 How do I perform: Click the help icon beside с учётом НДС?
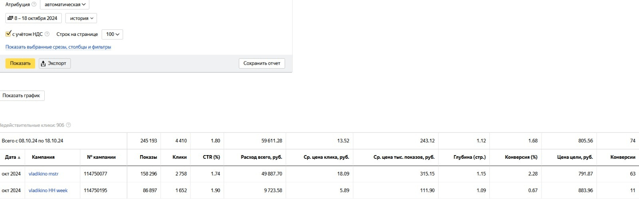(47, 34)
